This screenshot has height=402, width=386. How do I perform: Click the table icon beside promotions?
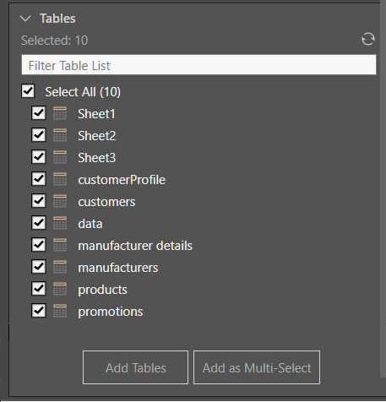coord(60,311)
